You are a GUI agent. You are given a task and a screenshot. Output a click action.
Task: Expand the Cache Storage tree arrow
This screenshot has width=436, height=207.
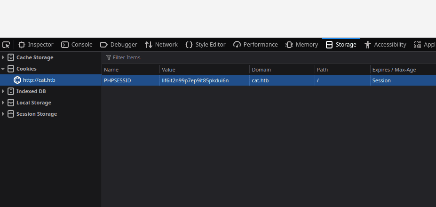[x=3, y=57]
